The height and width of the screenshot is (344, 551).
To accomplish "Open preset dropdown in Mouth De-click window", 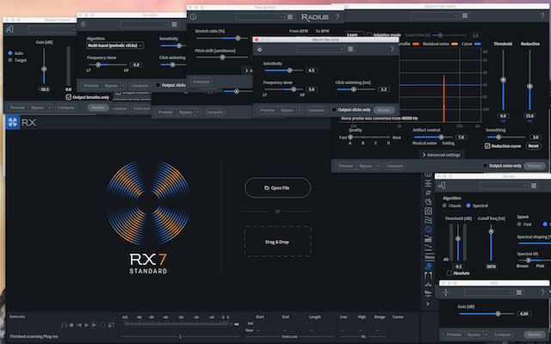I will pyautogui.click(x=320, y=49).
